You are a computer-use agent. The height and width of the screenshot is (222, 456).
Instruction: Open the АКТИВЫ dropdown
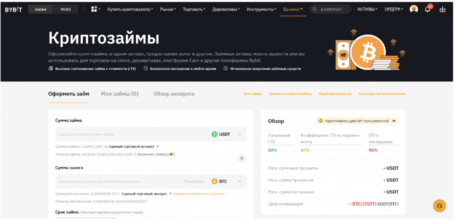click(367, 9)
